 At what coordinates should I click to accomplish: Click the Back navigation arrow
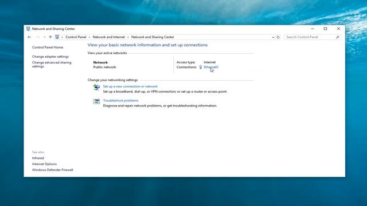point(29,37)
